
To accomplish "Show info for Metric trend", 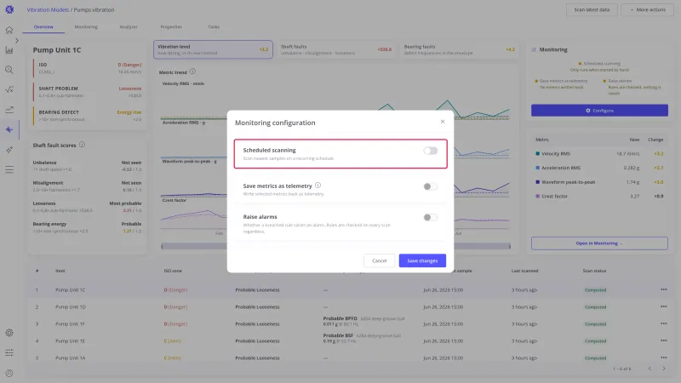I will coord(192,71).
